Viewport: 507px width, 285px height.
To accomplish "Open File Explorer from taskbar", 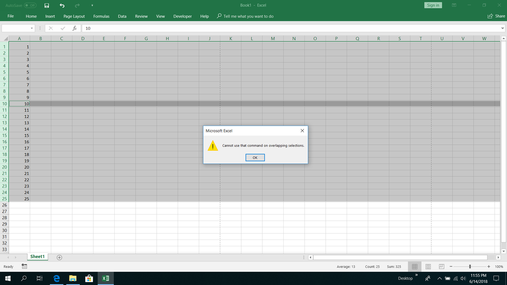I will tap(73, 278).
